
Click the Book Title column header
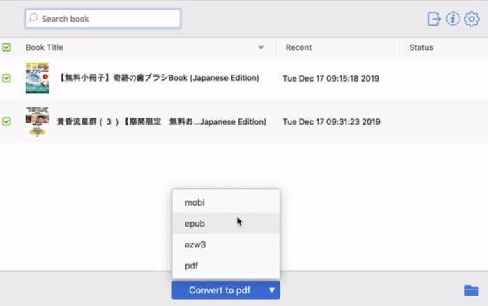coord(45,47)
